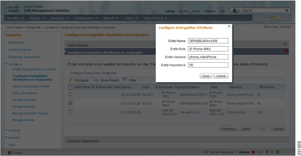
Task: Open the Monitor menu
Action: pos(37,18)
